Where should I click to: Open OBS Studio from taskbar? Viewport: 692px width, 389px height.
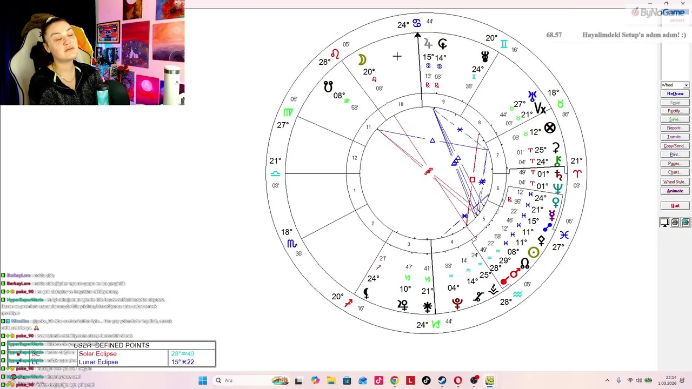[x=474, y=380]
